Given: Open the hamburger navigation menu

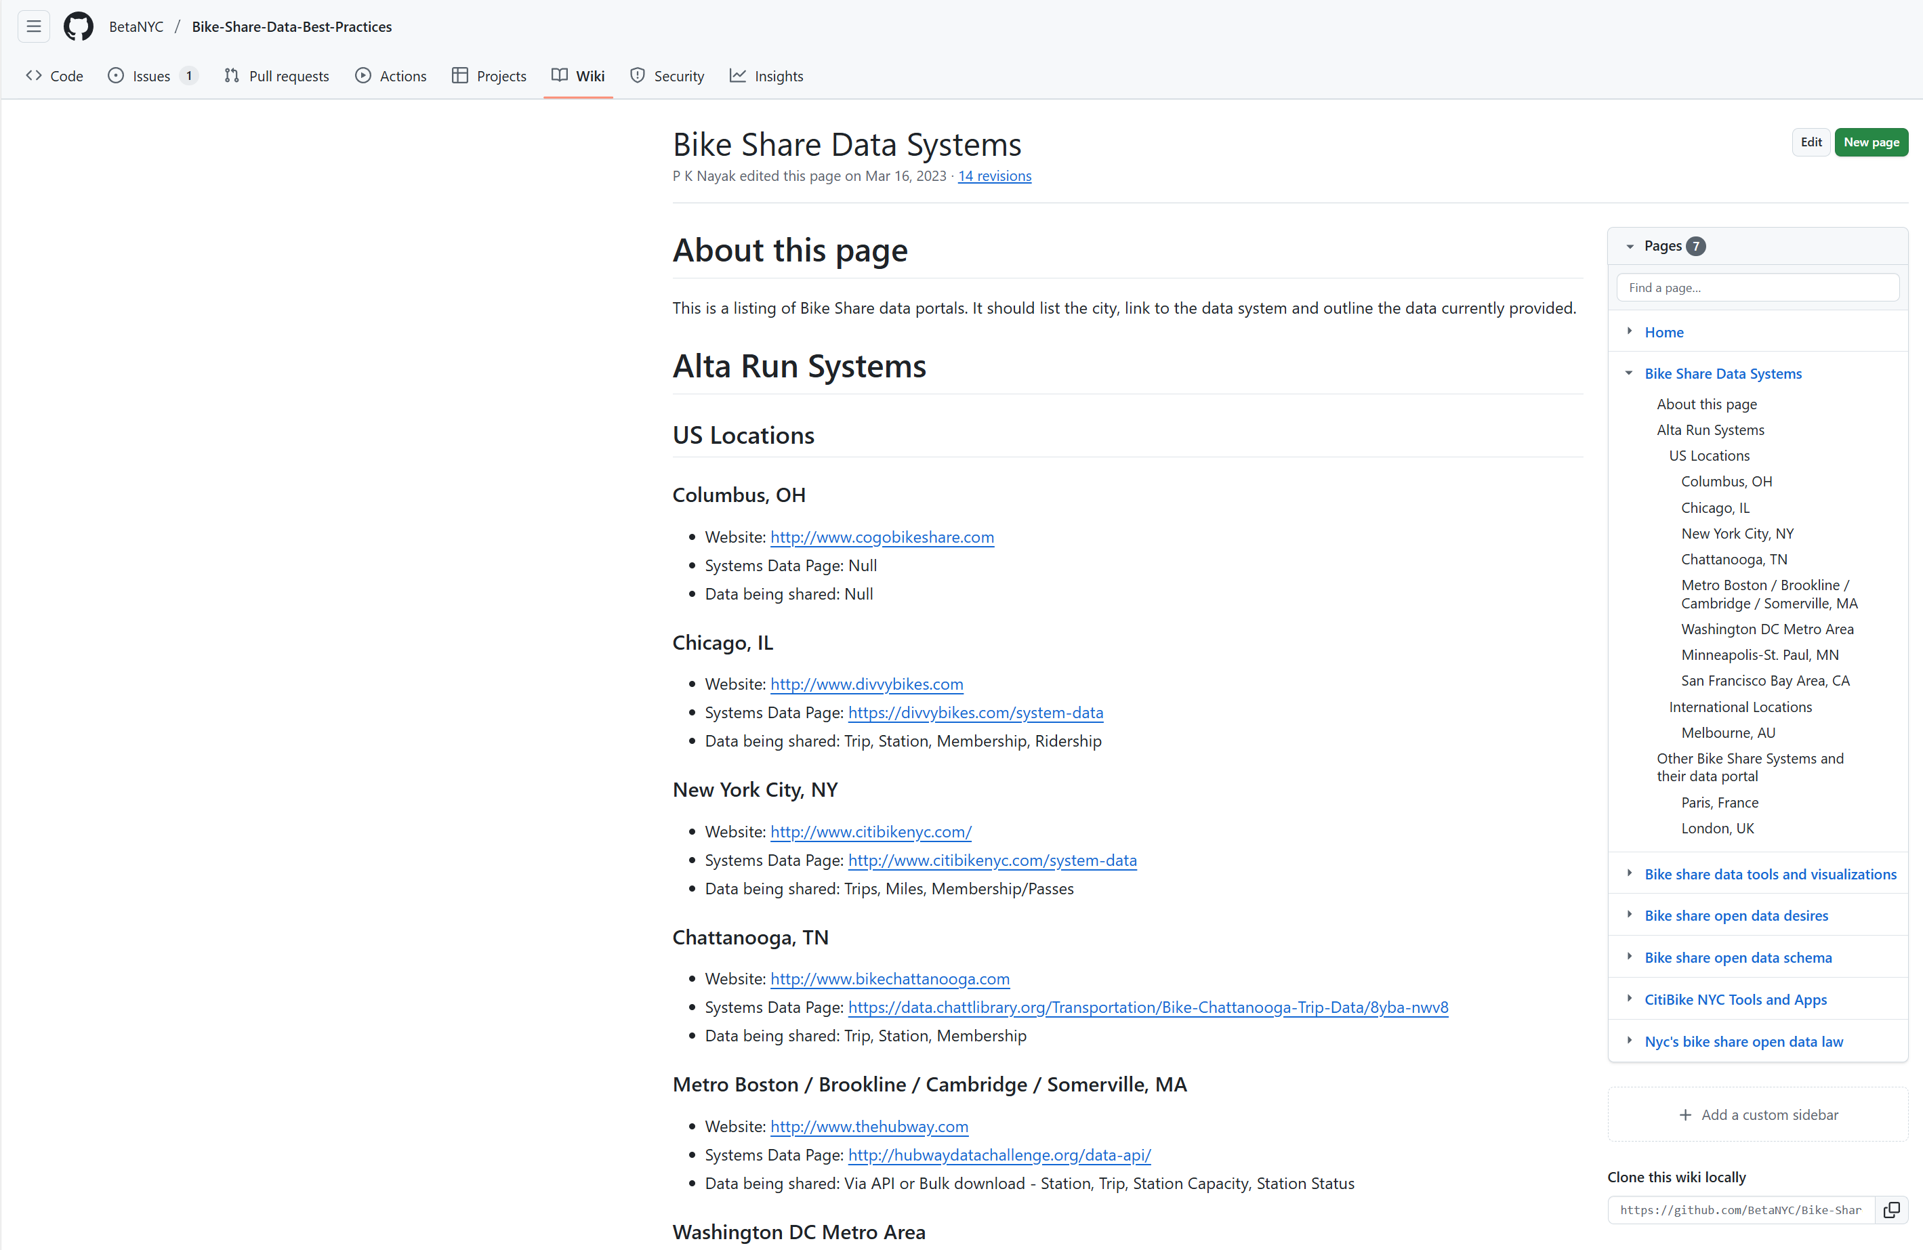Looking at the screenshot, I should [x=33, y=26].
